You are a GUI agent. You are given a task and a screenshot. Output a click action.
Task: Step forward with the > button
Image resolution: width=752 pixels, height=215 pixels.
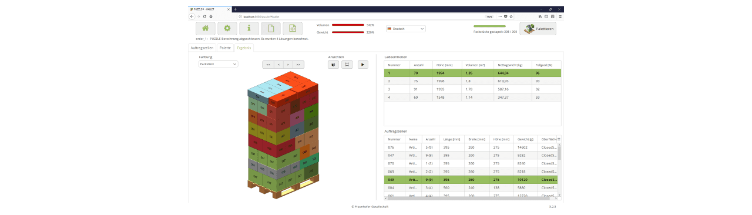click(x=288, y=65)
